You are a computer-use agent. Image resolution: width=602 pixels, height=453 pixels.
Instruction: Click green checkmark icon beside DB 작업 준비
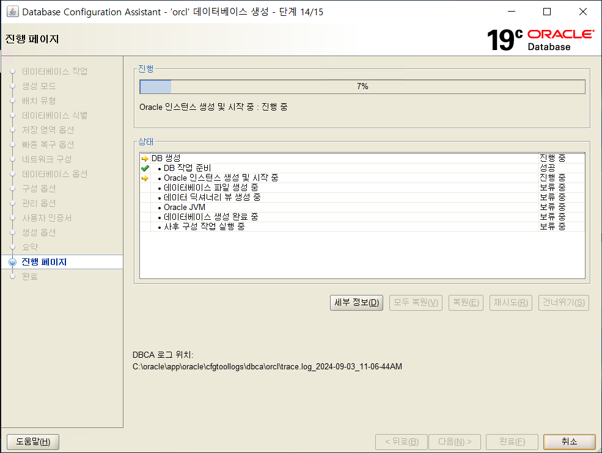pyautogui.click(x=145, y=168)
